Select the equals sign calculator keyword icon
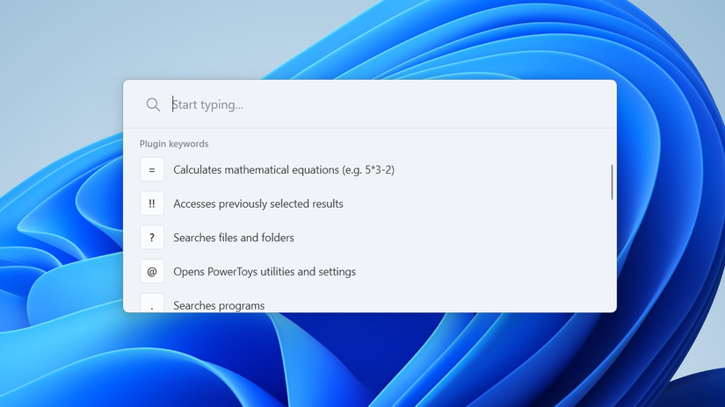725x407 pixels. (152, 169)
